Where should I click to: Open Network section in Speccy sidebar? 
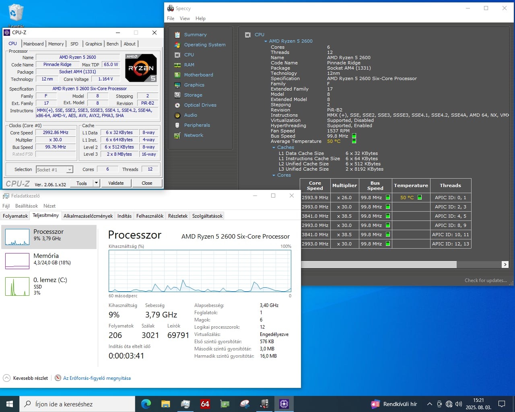[x=194, y=135]
